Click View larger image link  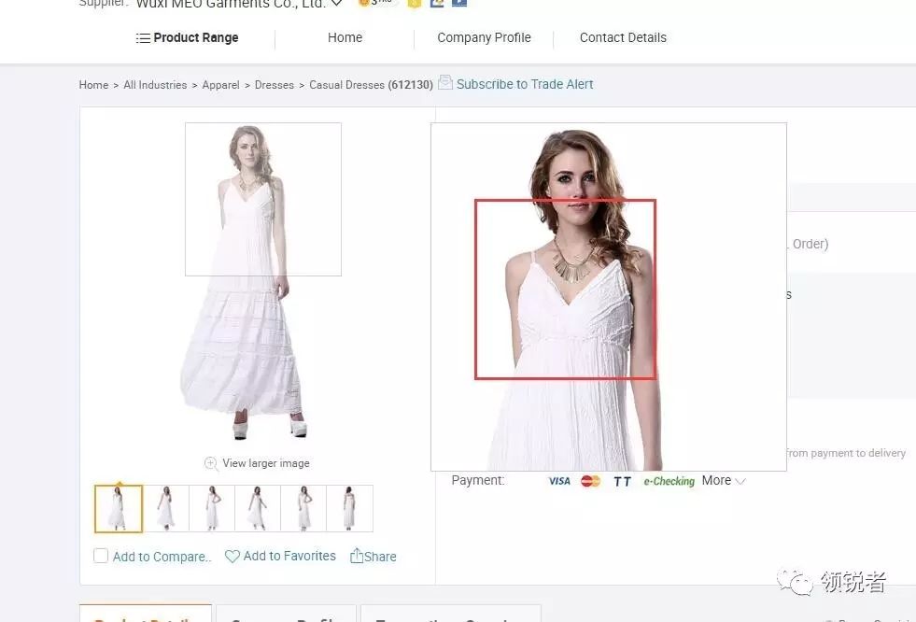point(266,463)
